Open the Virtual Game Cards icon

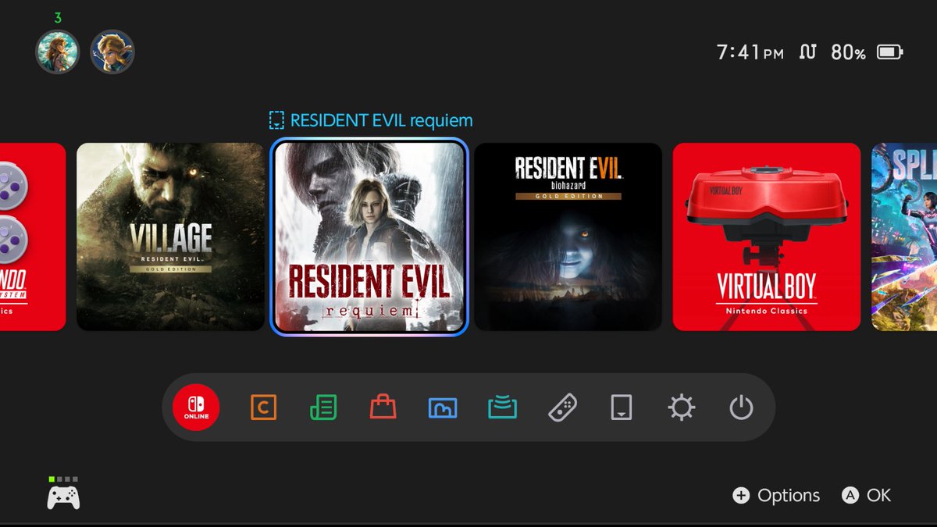tap(622, 408)
